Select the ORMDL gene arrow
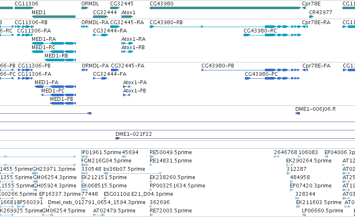Viewport: 355px width, 217px height. click(x=85, y=8)
